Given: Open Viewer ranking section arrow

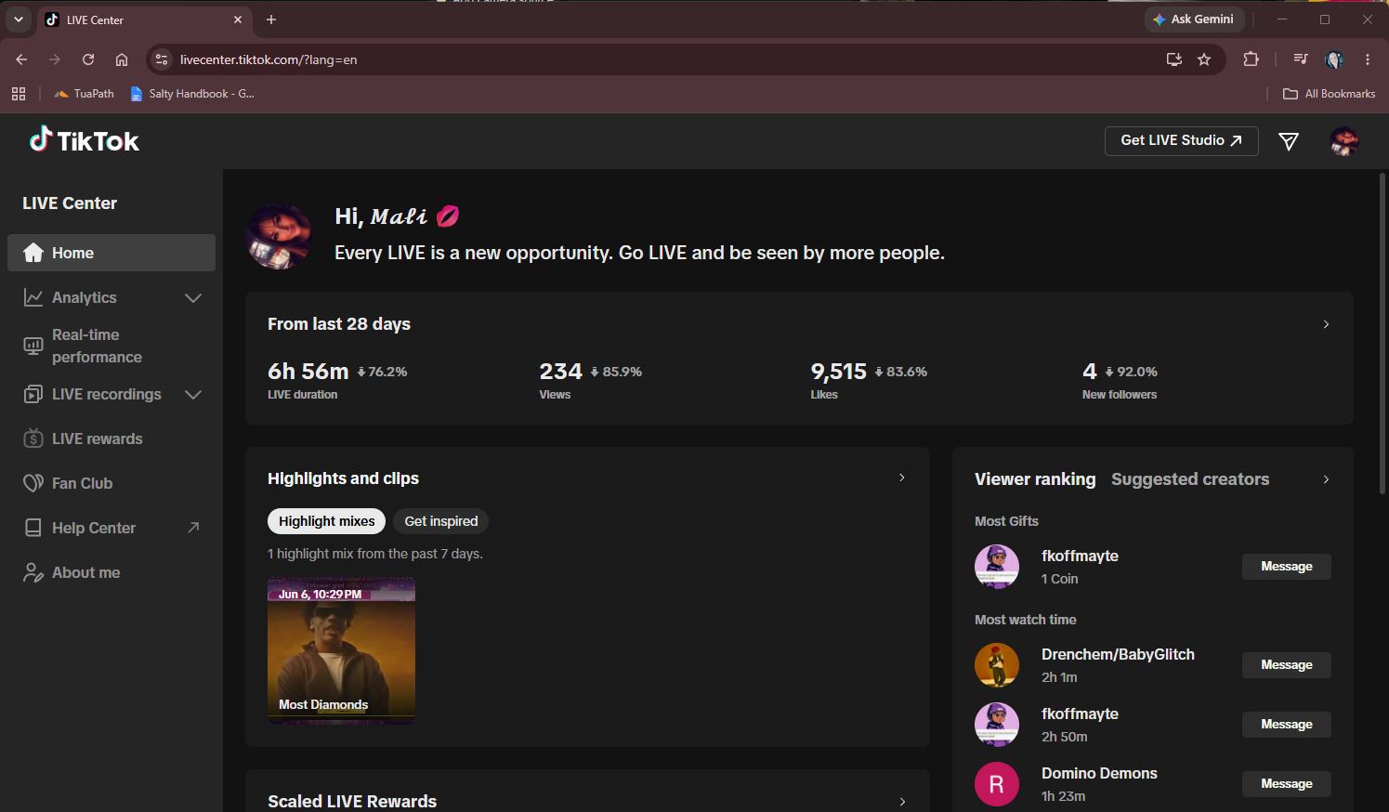Looking at the screenshot, I should pyautogui.click(x=1326, y=479).
